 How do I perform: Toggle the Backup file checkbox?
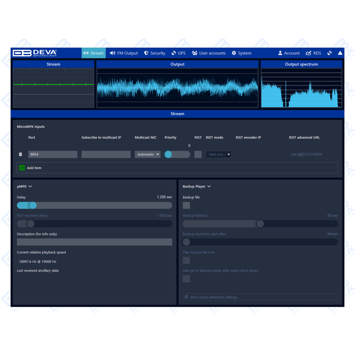pos(186,206)
